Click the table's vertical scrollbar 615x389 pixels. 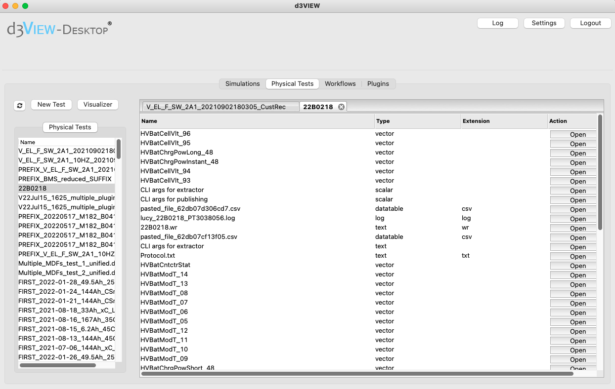pyautogui.click(x=600, y=172)
